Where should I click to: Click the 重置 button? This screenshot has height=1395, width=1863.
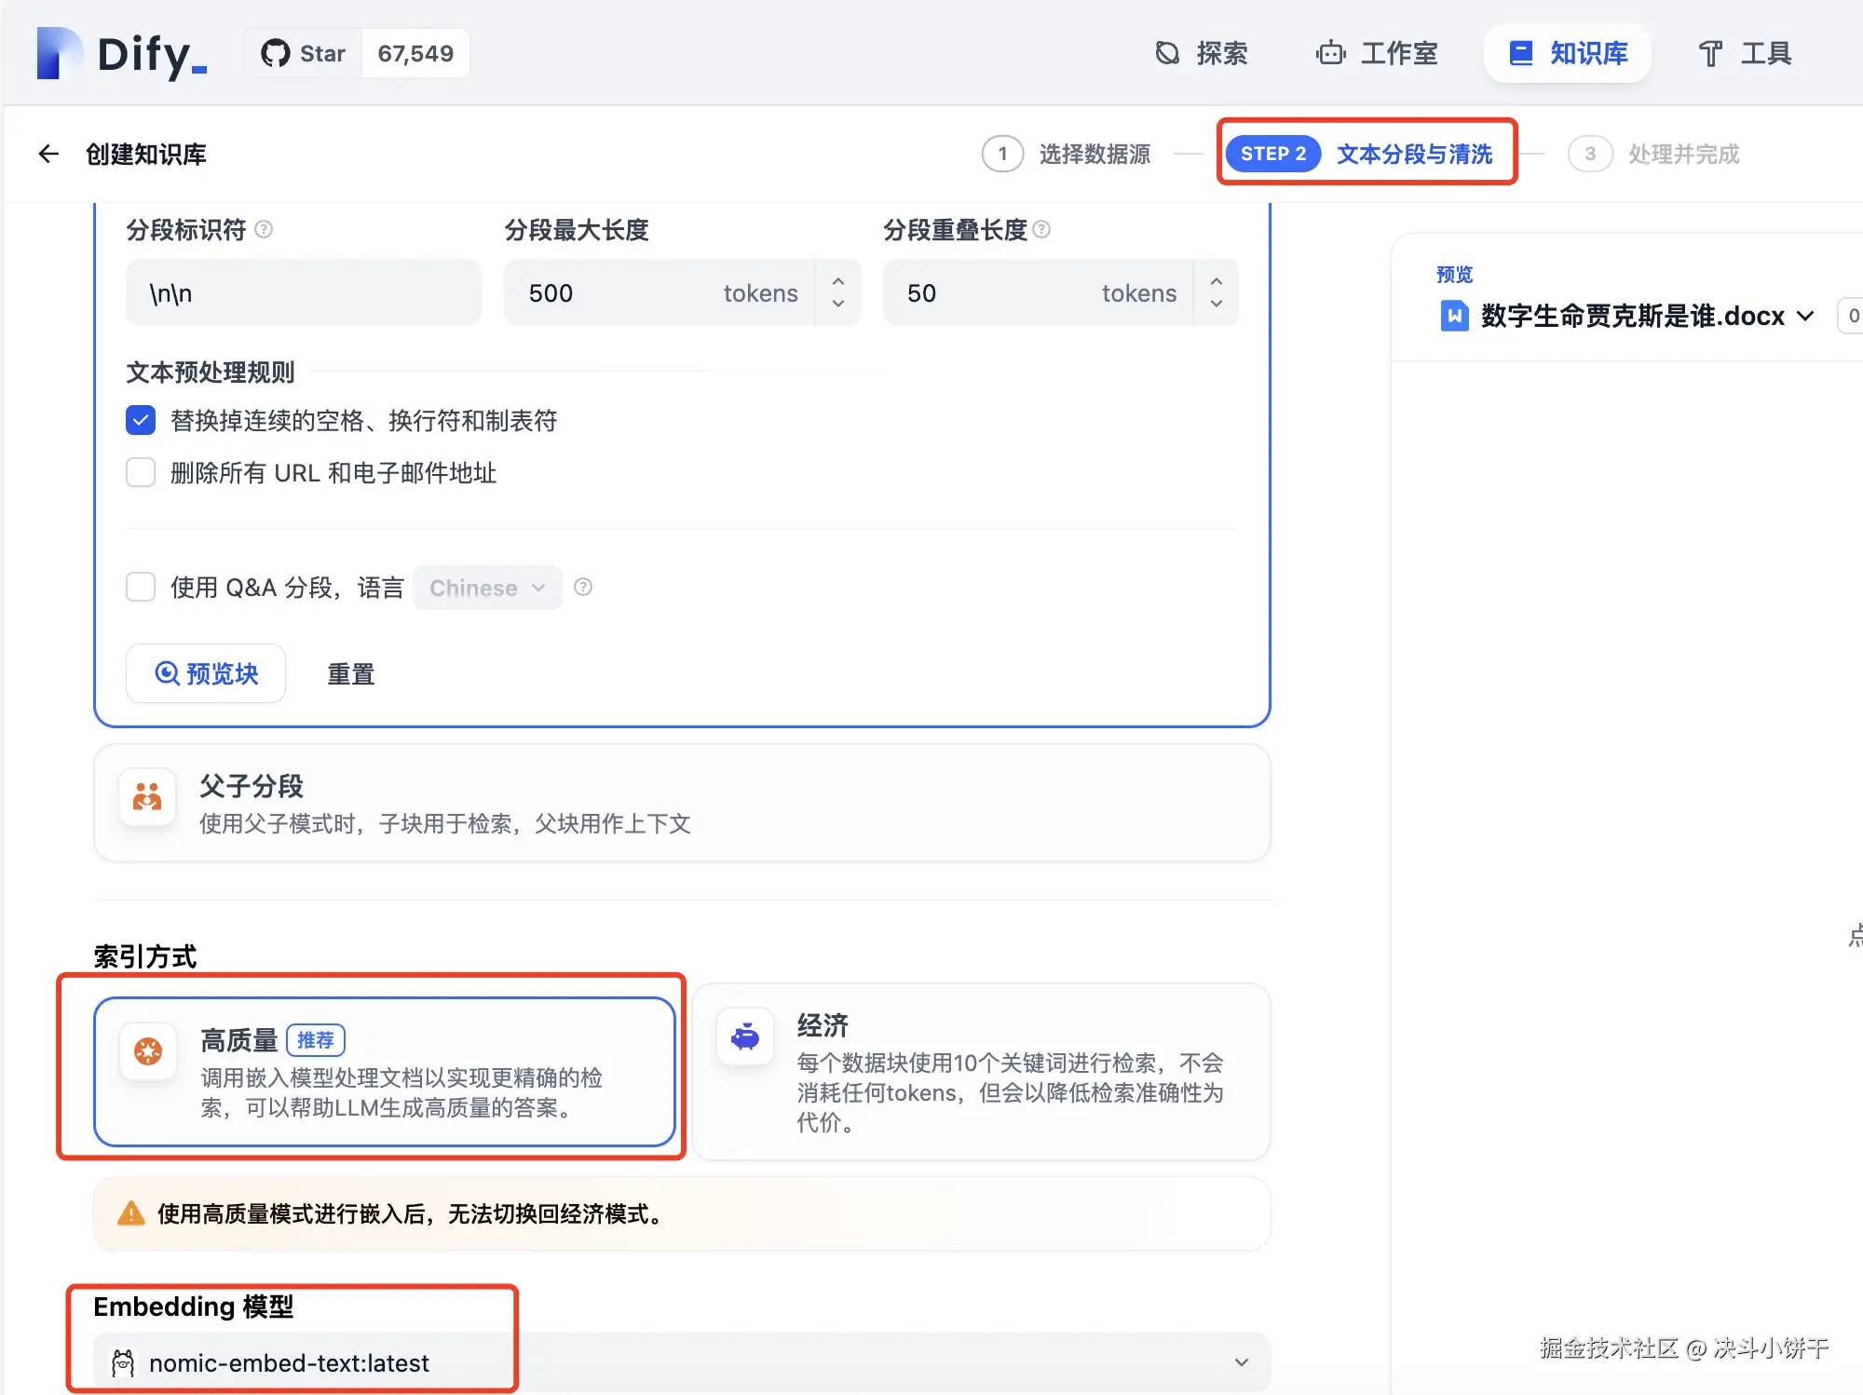tap(351, 673)
